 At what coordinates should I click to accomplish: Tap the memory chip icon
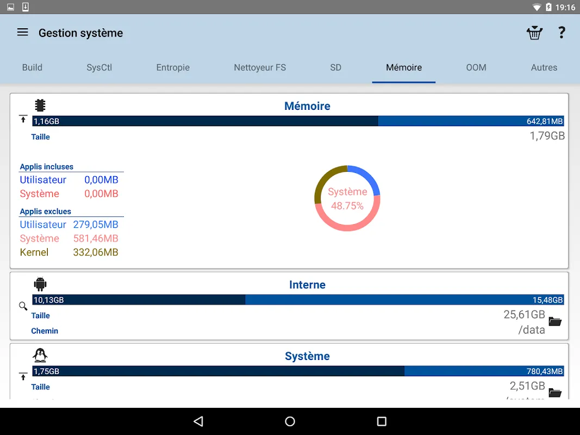pos(40,105)
